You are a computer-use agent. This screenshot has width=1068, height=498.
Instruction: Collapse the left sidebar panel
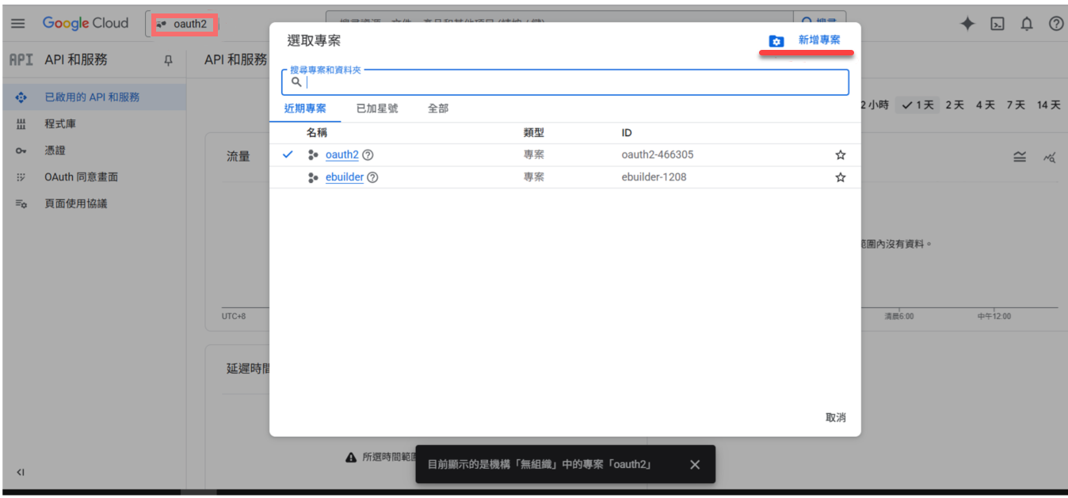point(21,473)
